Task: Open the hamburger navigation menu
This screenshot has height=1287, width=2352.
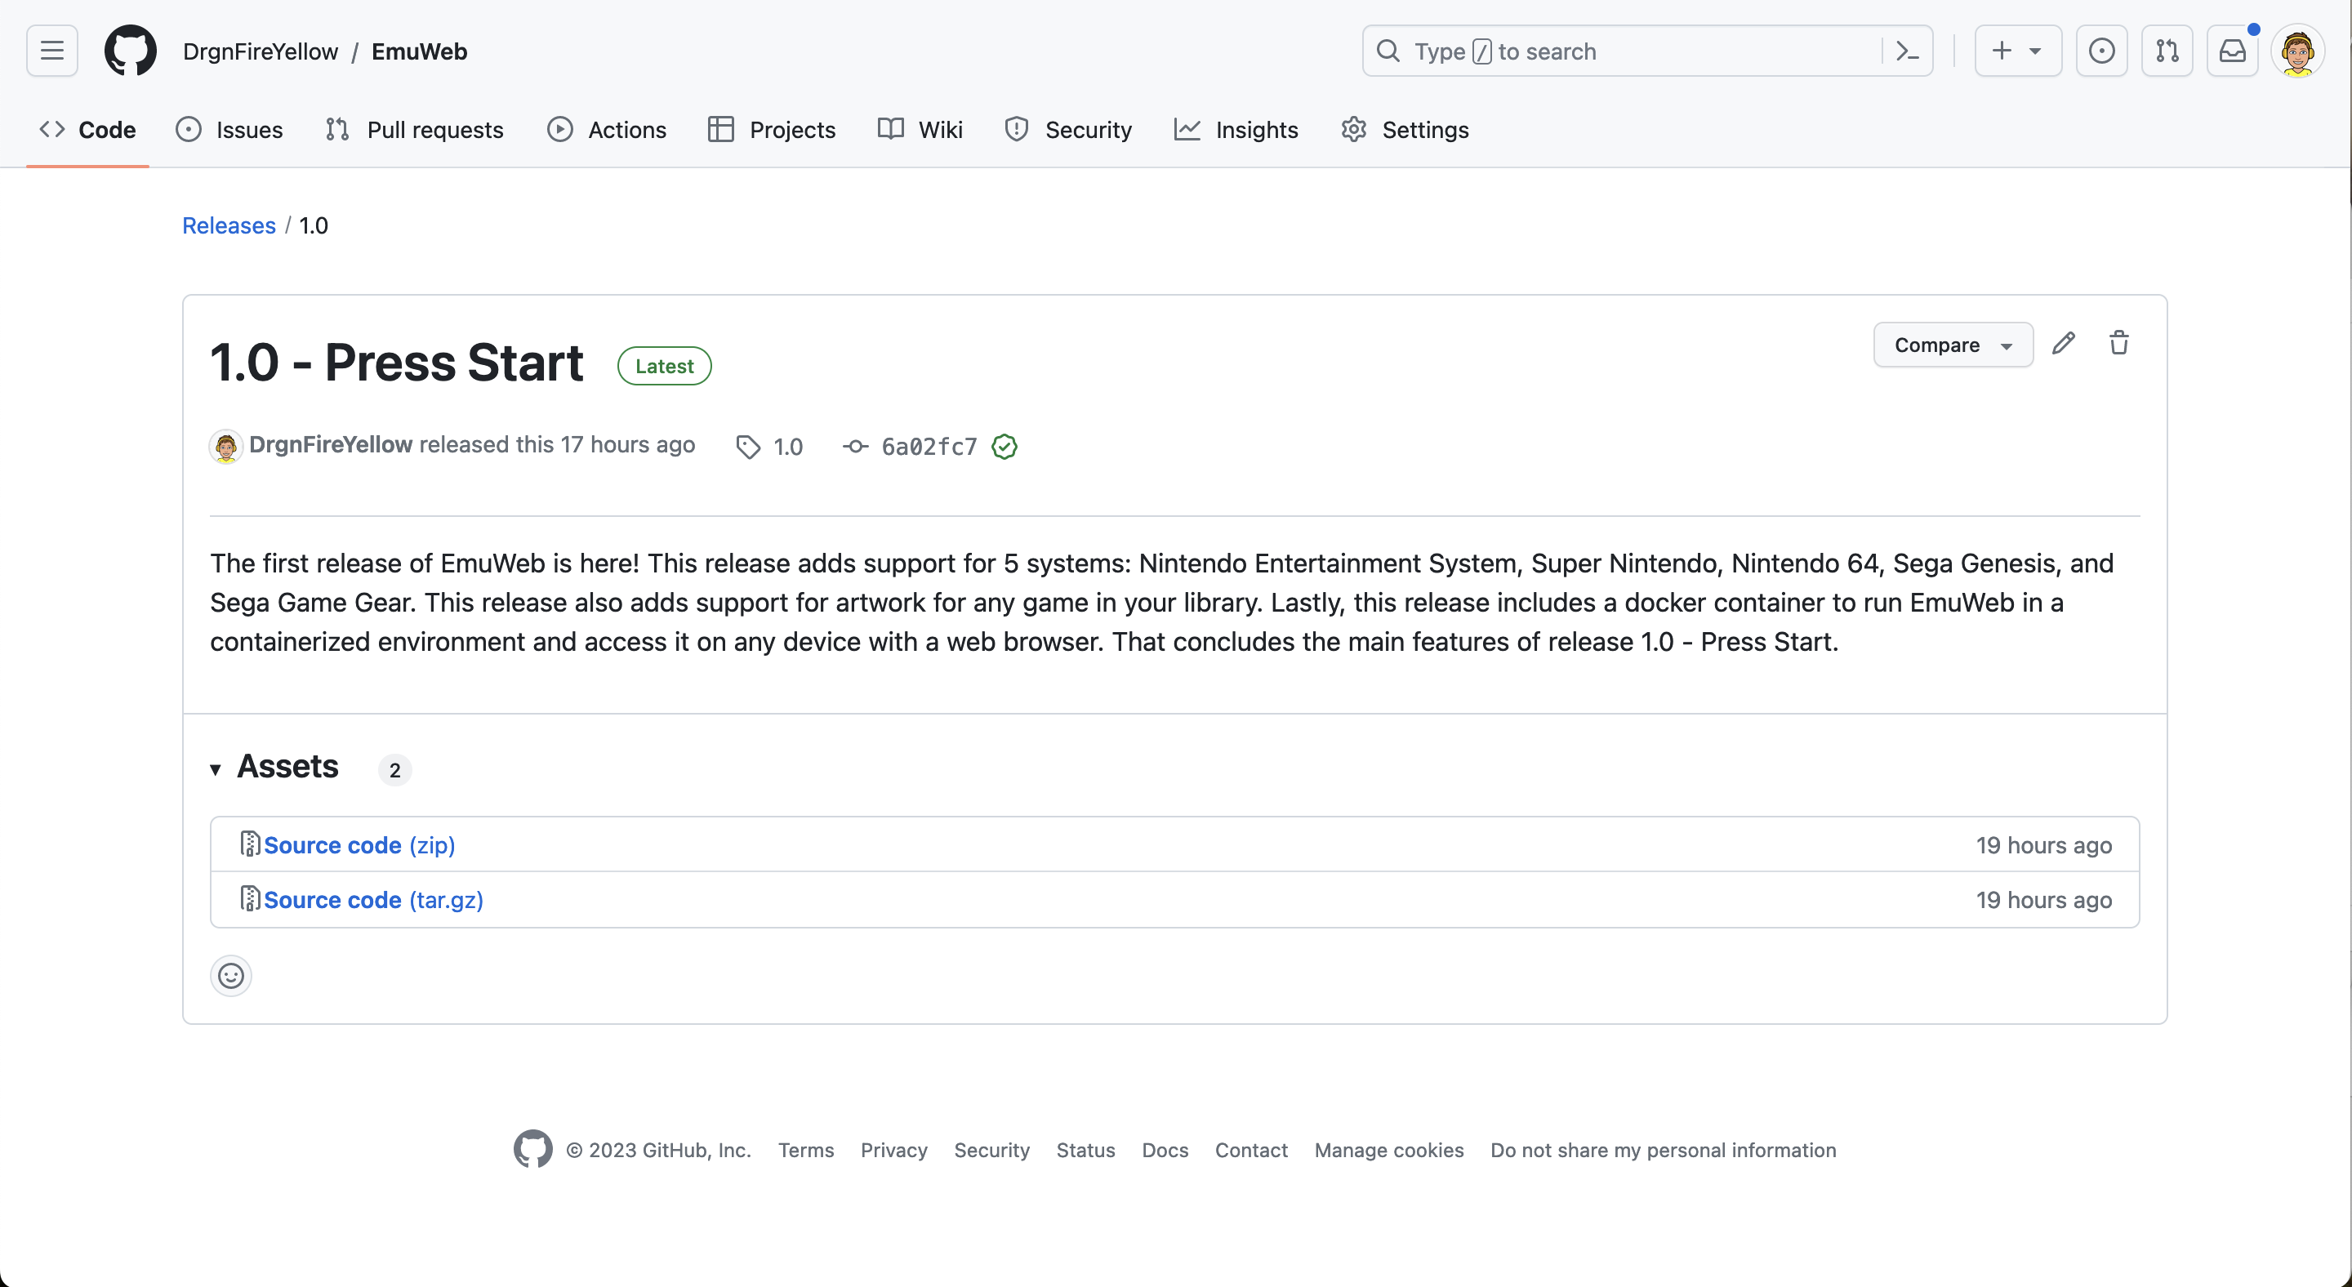Action: [52, 51]
